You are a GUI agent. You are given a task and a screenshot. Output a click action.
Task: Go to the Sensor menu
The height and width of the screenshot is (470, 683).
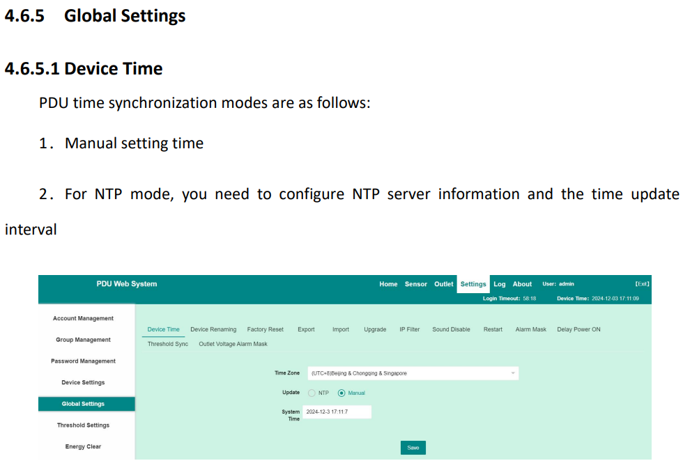click(x=415, y=284)
